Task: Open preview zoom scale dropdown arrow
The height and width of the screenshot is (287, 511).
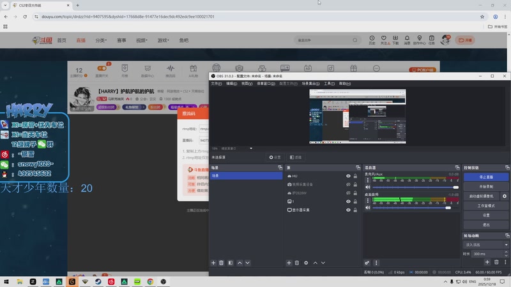Action: tap(251, 149)
